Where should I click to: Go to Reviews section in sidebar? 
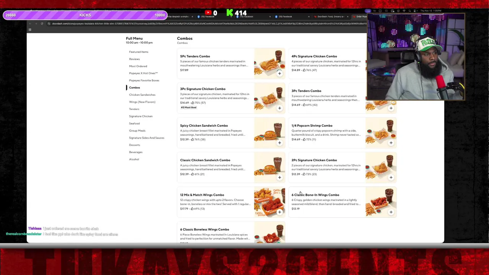tap(134, 59)
